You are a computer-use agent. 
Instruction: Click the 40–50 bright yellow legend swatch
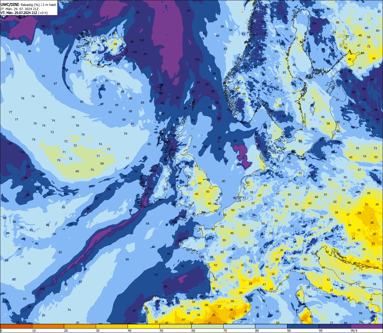click(x=144, y=326)
